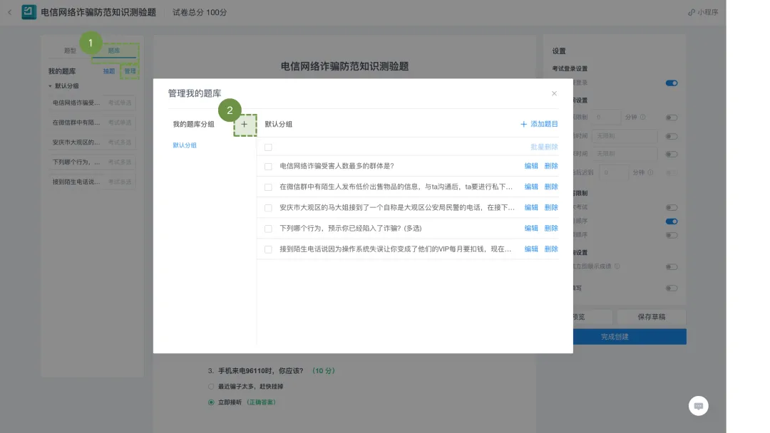770x433 pixels.
Task: Click the back arrow in the header
Action: [x=10, y=12]
